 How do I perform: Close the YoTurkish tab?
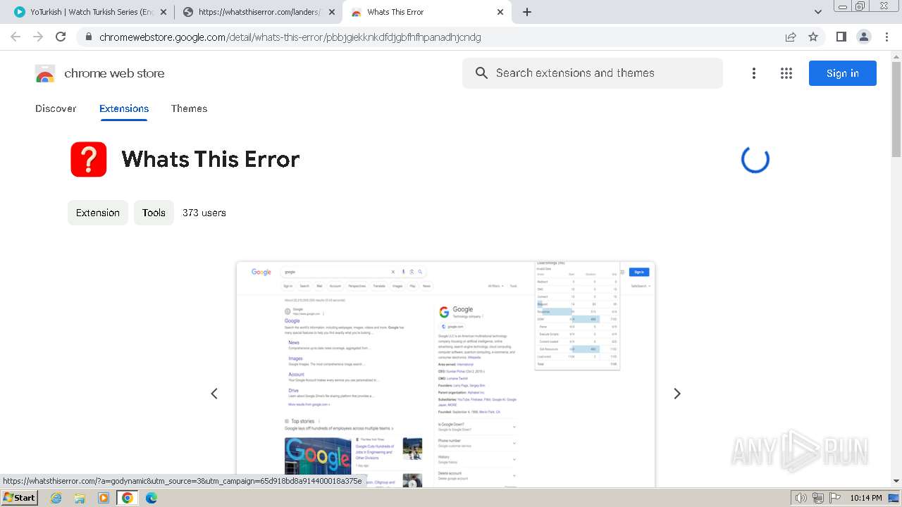[x=163, y=12]
